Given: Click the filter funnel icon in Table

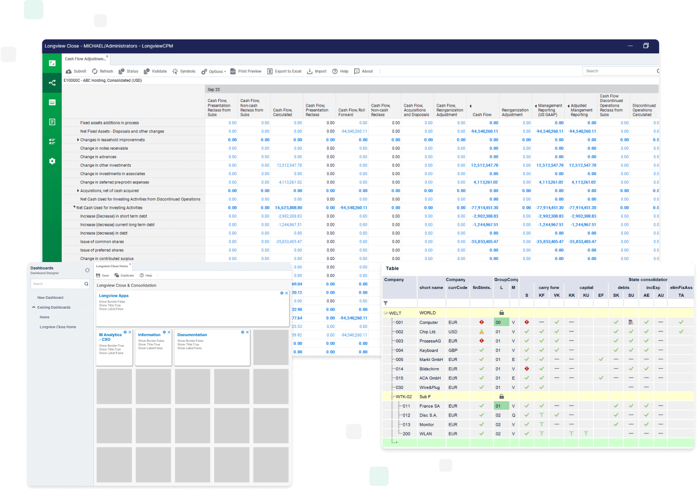Looking at the screenshot, I should [385, 303].
